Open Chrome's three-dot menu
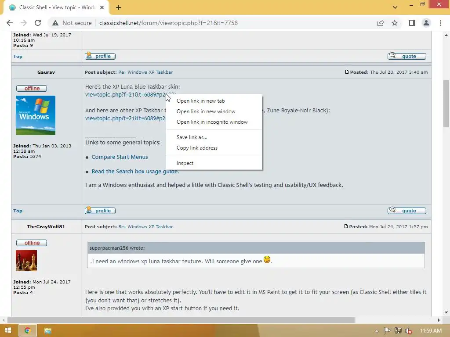This screenshot has height=337, width=450. [440, 23]
